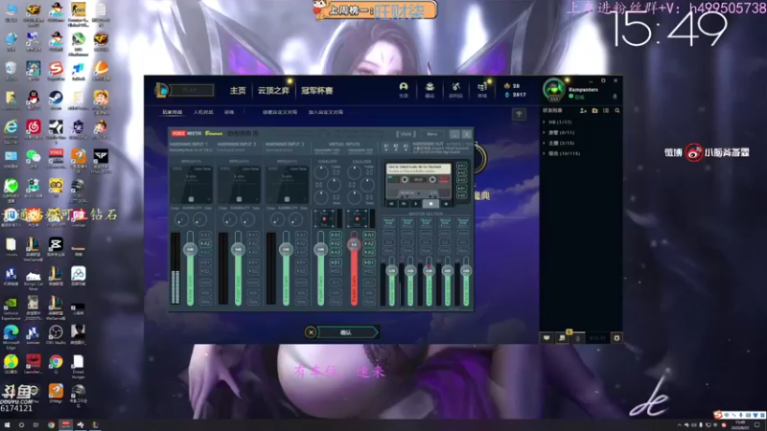Image resolution: width=767 pixels, height=431 pixels.
Task: Play the cassette recorder
Action: point(416,204)
